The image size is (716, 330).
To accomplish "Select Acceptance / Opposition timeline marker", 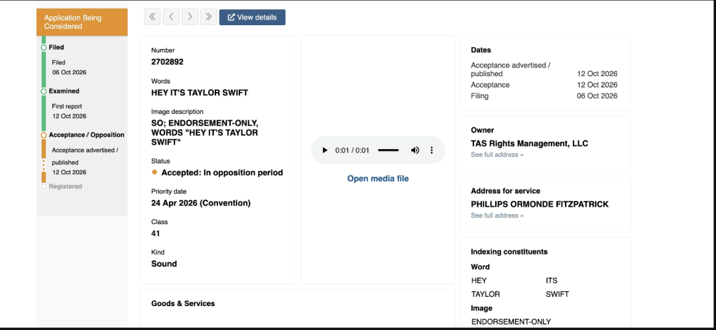I will (x=43, y=135).
